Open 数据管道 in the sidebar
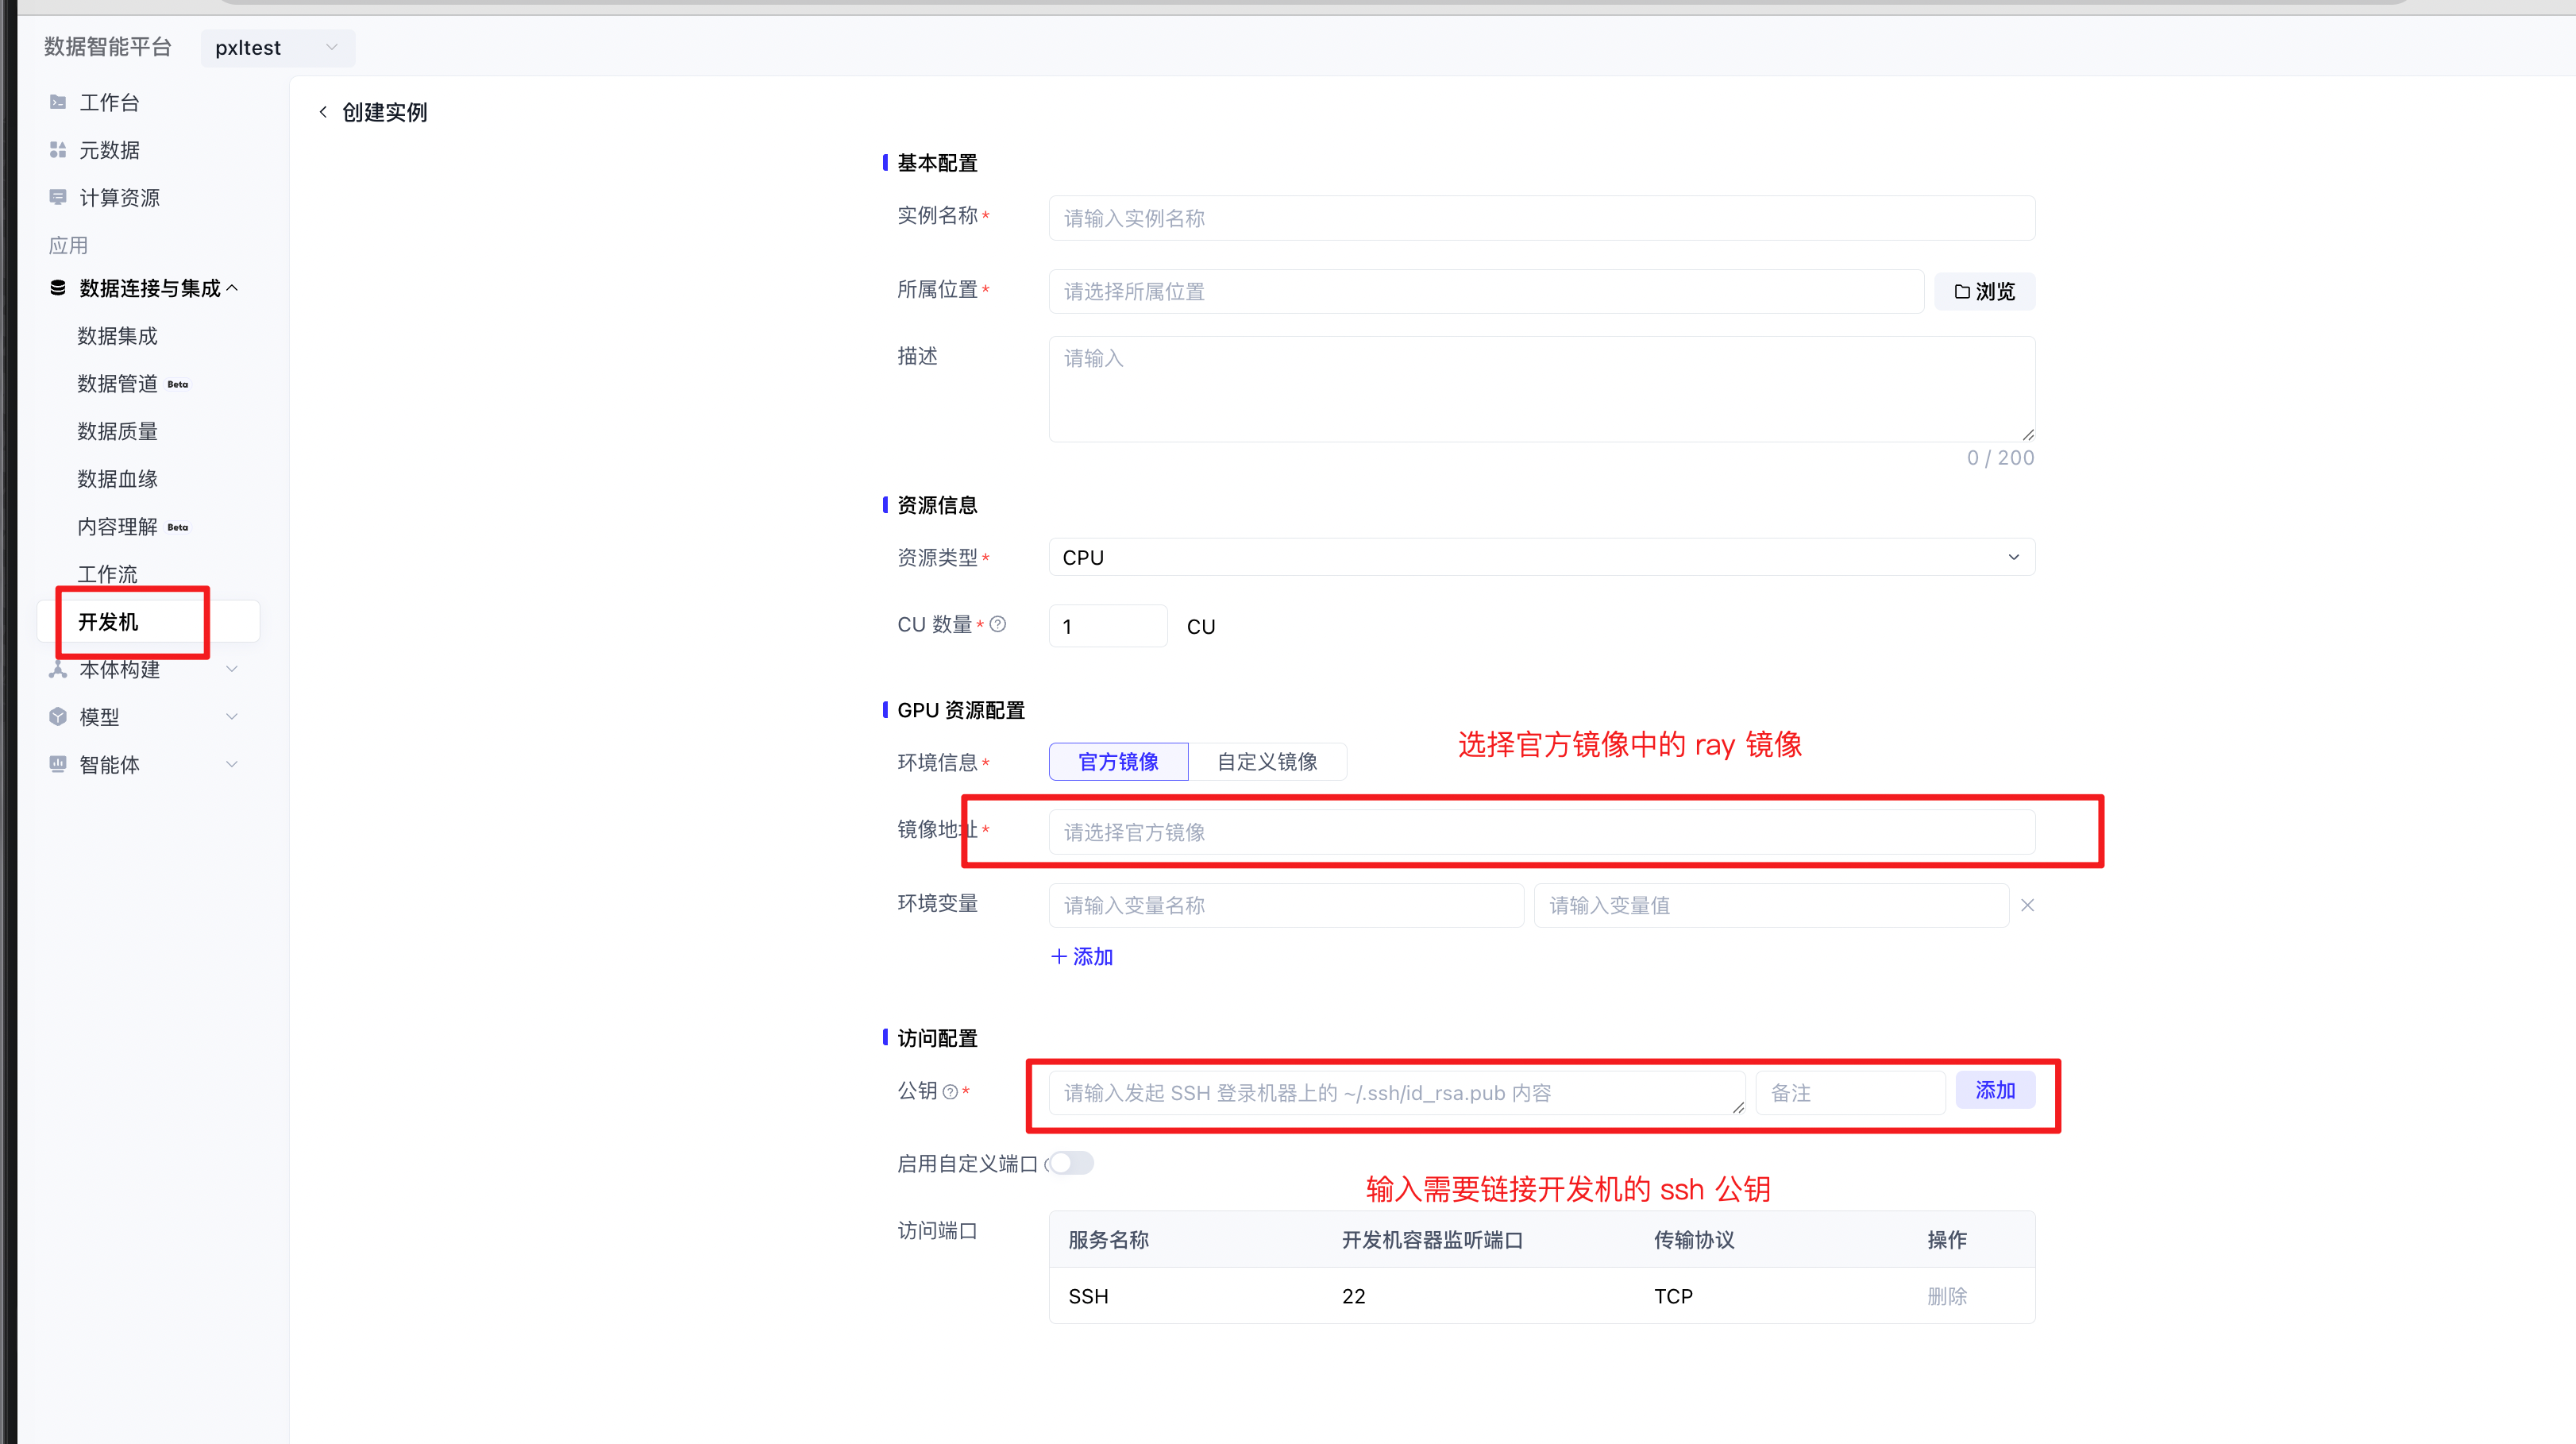Image resolution: width=2576 pixels, height=1444 pixels. pyautogui.click(x=118, y=384)
